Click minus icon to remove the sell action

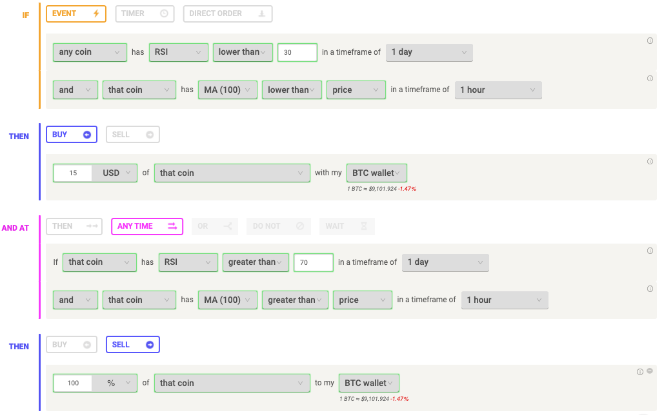tap(650, 371)
